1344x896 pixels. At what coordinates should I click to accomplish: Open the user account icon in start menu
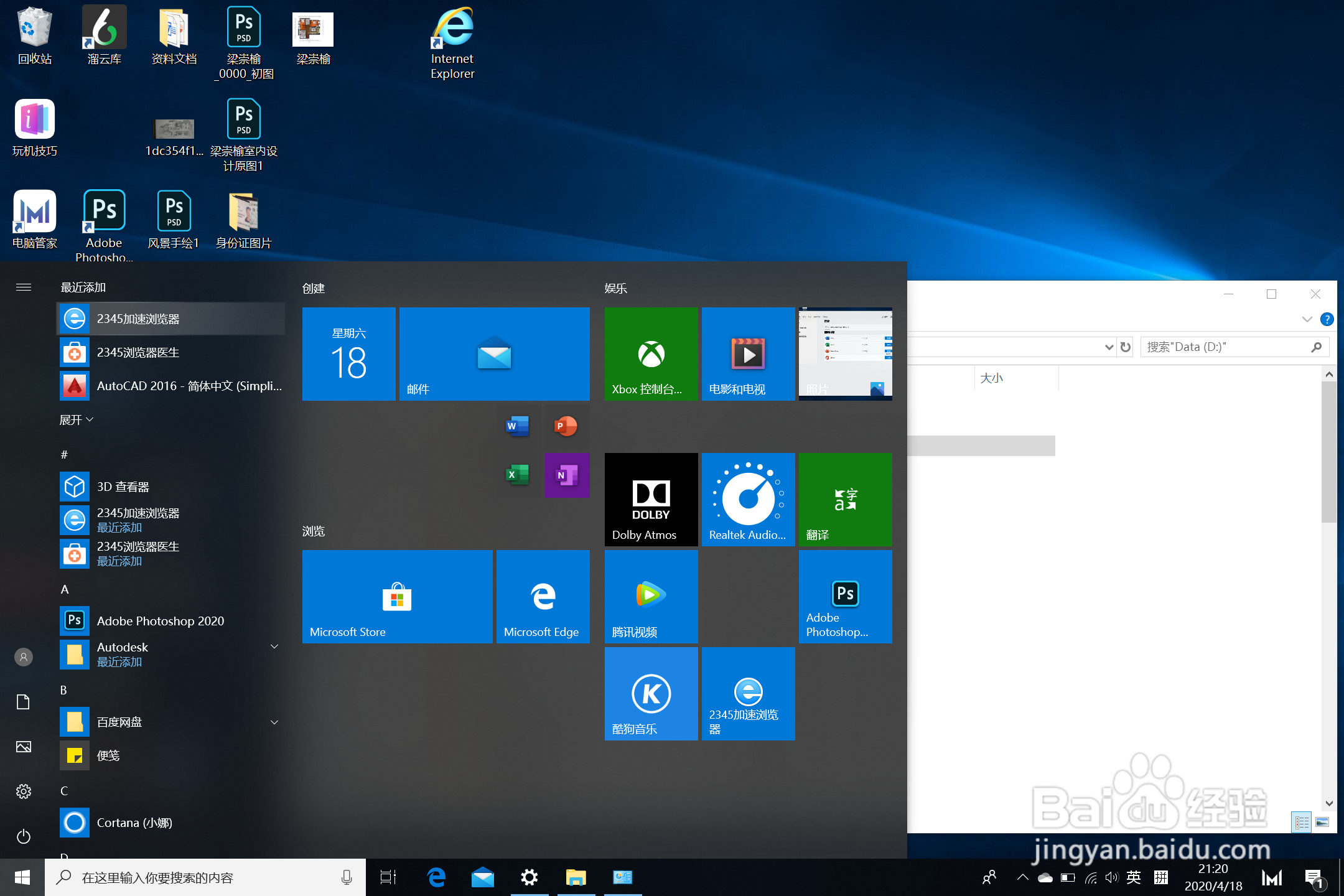24,657
